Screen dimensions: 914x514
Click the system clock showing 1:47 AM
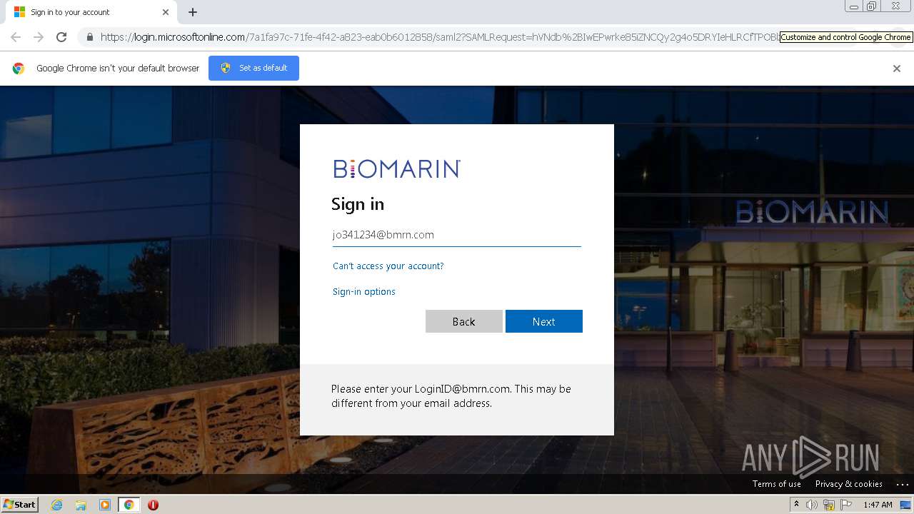[878, 505]
